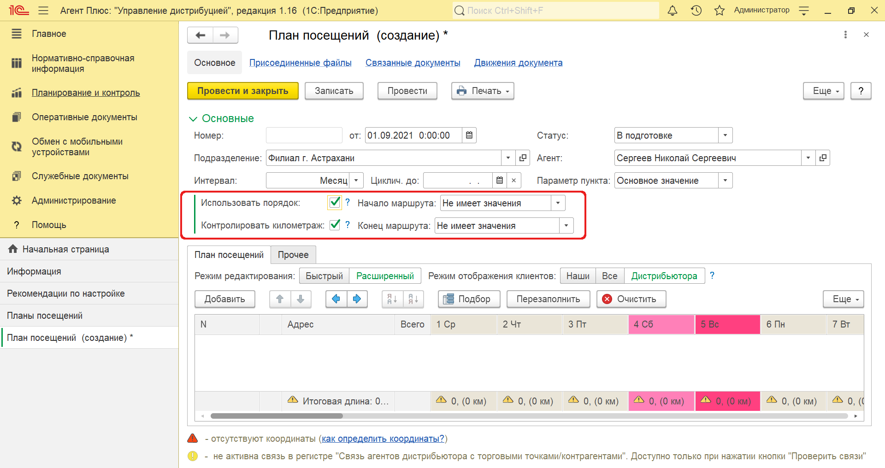Show help for Использовать порядок
885x468 pixels.
(x=348, y=202)
